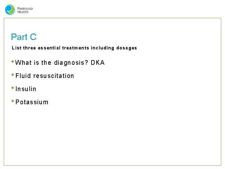Click the Peninsula Health swirl logo icon
The width and height of the screenshot is (225, 169).
(x=10, y=9)
